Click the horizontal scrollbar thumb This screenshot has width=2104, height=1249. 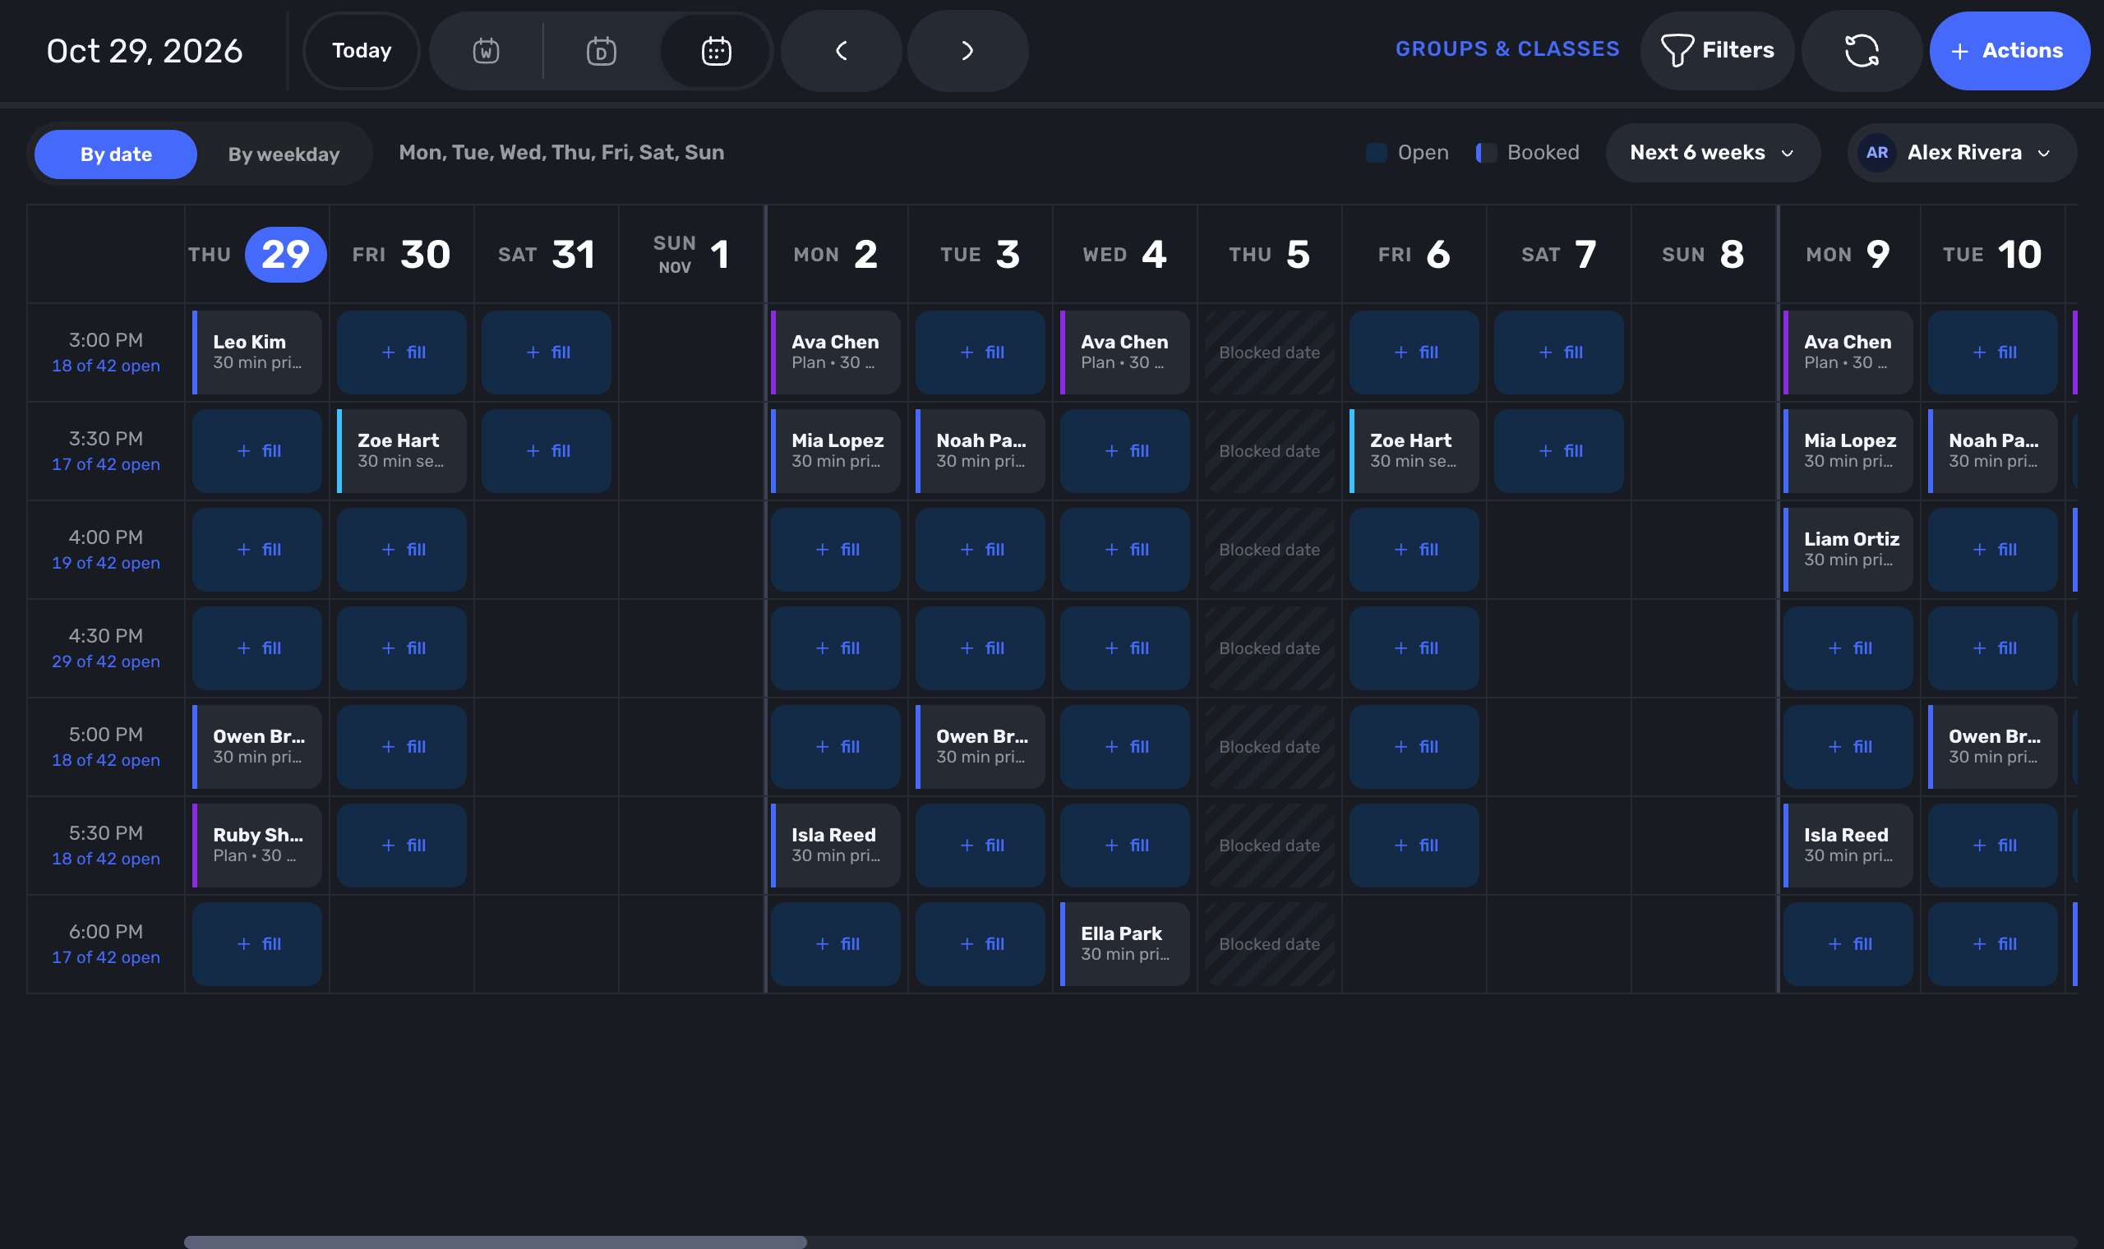(495, 1242)
